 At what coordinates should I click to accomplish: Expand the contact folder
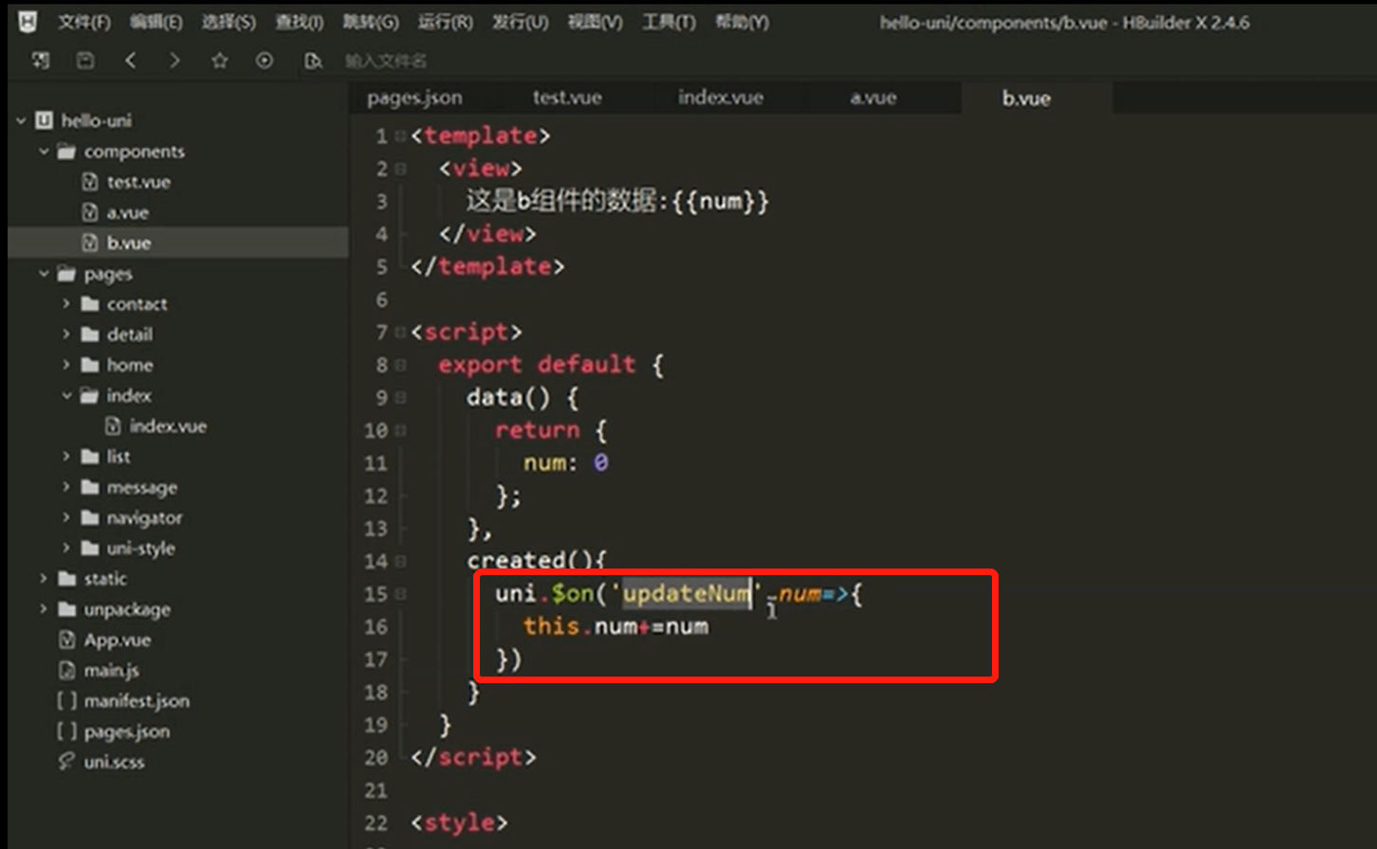[66, 304]
